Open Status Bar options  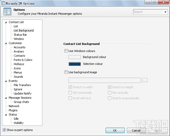coord(20,35)
